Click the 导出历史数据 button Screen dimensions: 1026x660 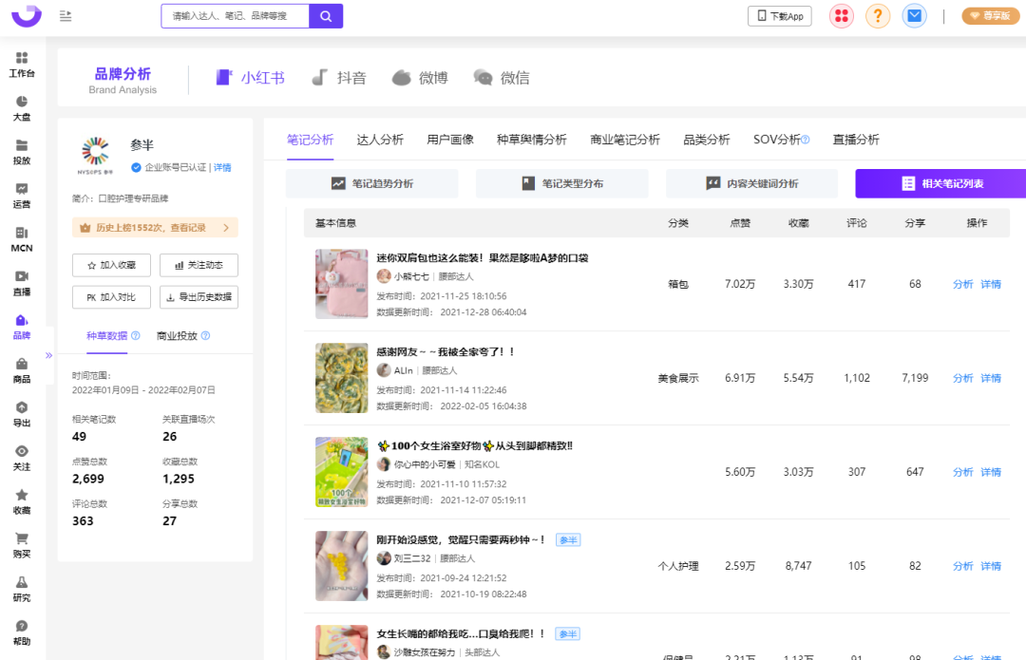coord(199,297)
